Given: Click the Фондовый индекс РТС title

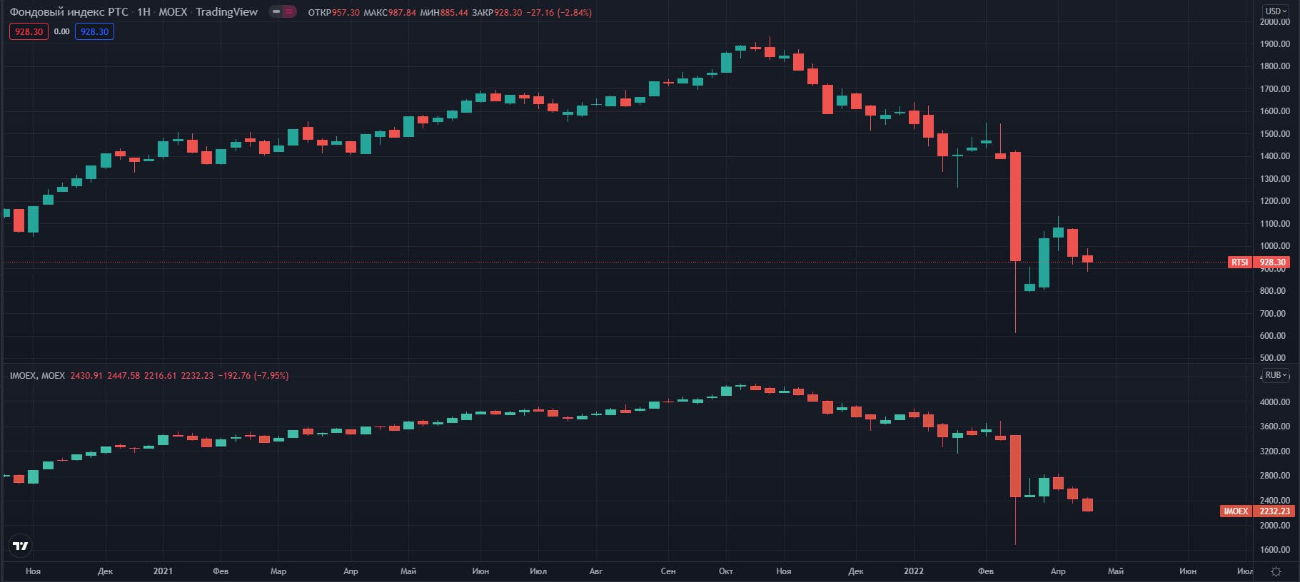Looking at the screenshot, I should point(69,11).
